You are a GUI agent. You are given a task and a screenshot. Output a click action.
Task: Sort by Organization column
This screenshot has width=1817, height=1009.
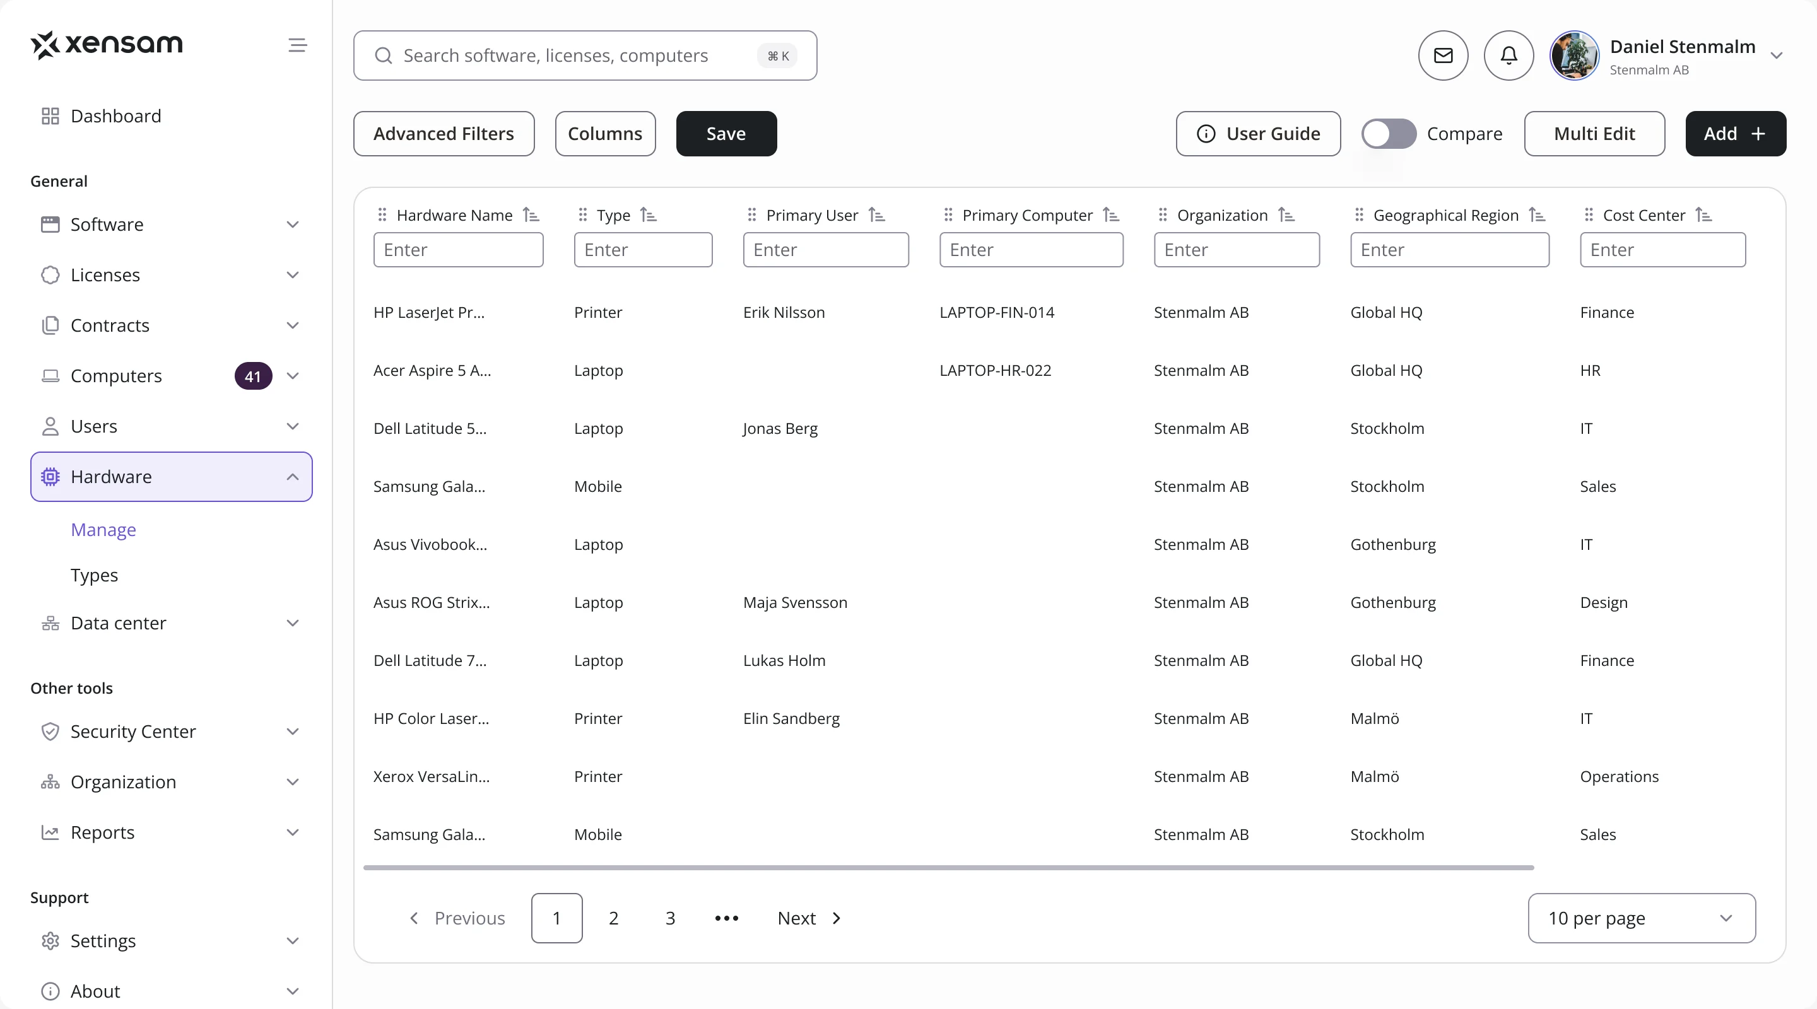(1286, 215)
